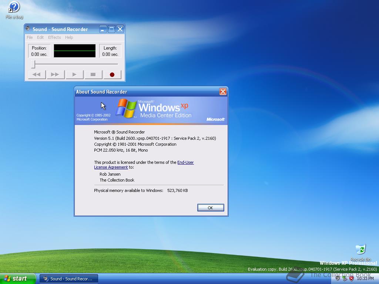Click the red security shield tray icon

352,279
